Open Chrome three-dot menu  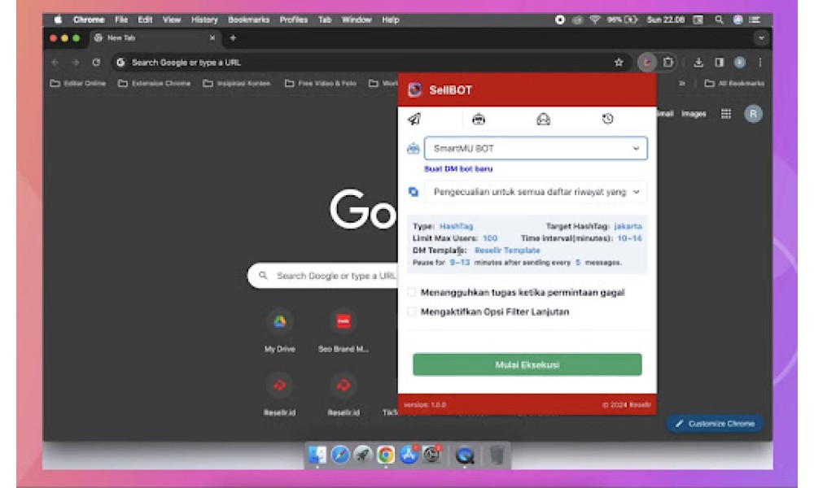pyautogui.click(x=760, y=63)
